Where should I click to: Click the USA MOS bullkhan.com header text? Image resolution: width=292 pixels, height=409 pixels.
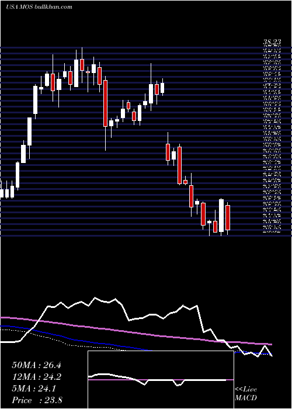[x=39, y=7]
